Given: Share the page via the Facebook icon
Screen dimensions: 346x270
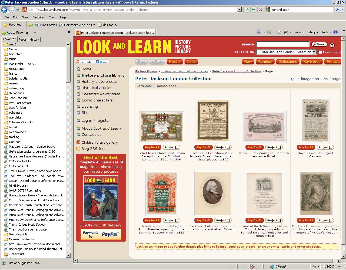Looking at the screenshot, I should pyautogui.click(x=97, y=62).
